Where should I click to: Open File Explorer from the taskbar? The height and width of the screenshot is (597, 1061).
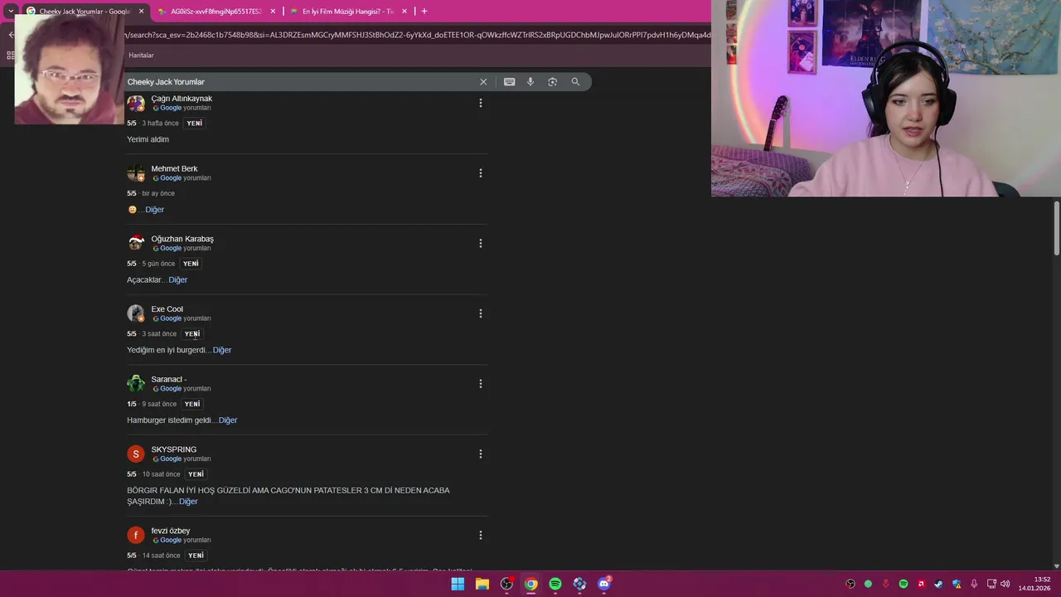(482, 584)
